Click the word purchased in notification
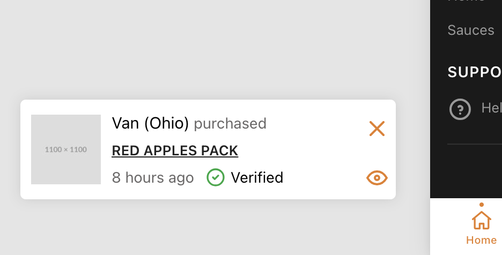 pyautogui.click(x=230, y=123)
